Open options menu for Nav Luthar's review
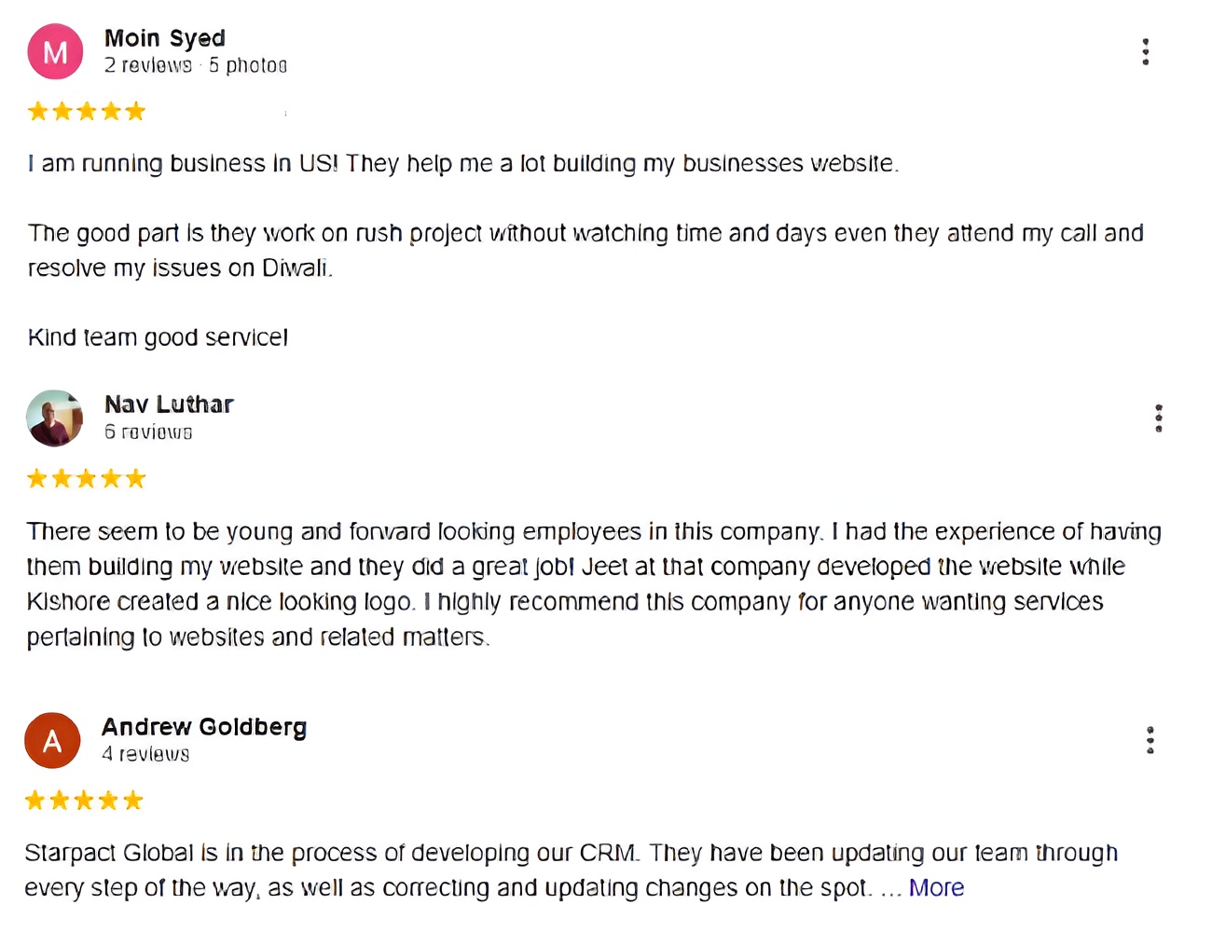Screen dimensions: 1212x932 pos(1158,418)
